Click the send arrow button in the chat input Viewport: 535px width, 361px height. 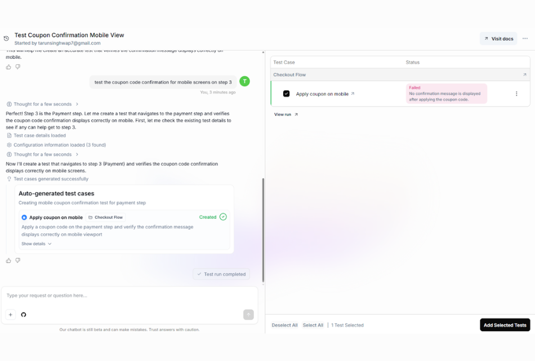[x=248, y=315]
